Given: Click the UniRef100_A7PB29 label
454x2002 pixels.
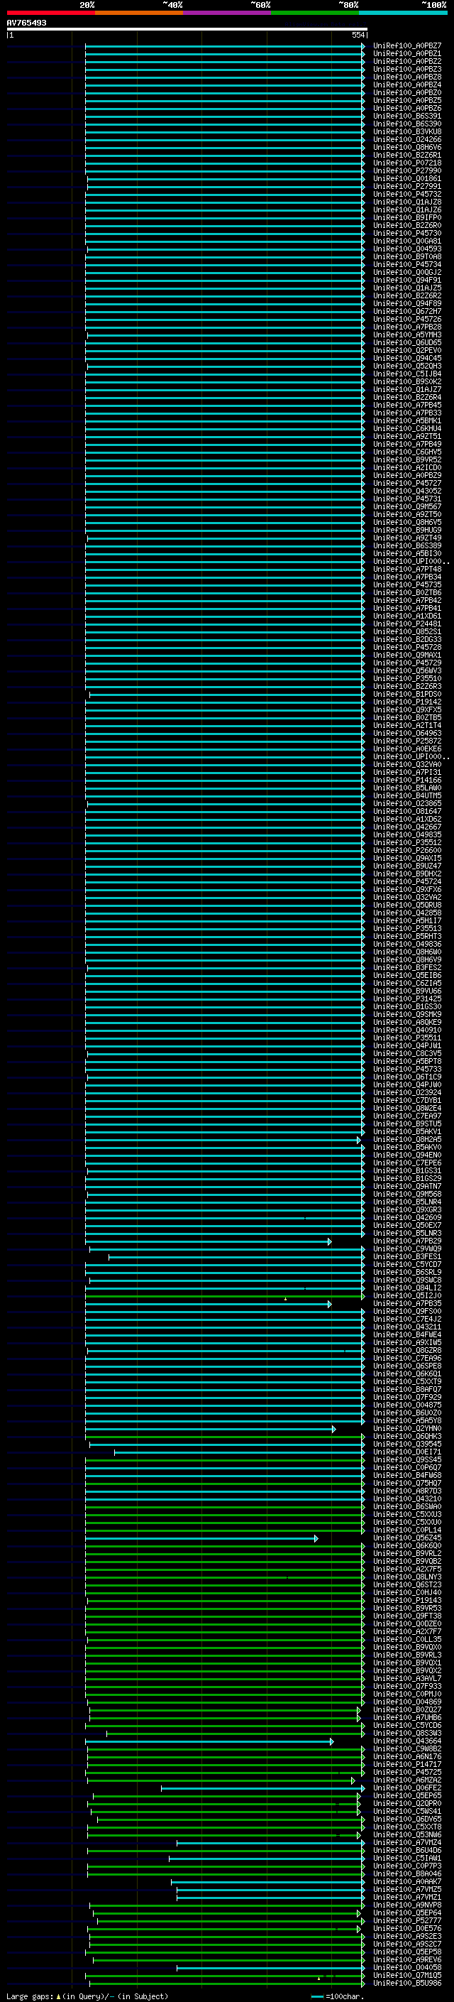Looking at the screenshot, I should (x=407, y=1241).
